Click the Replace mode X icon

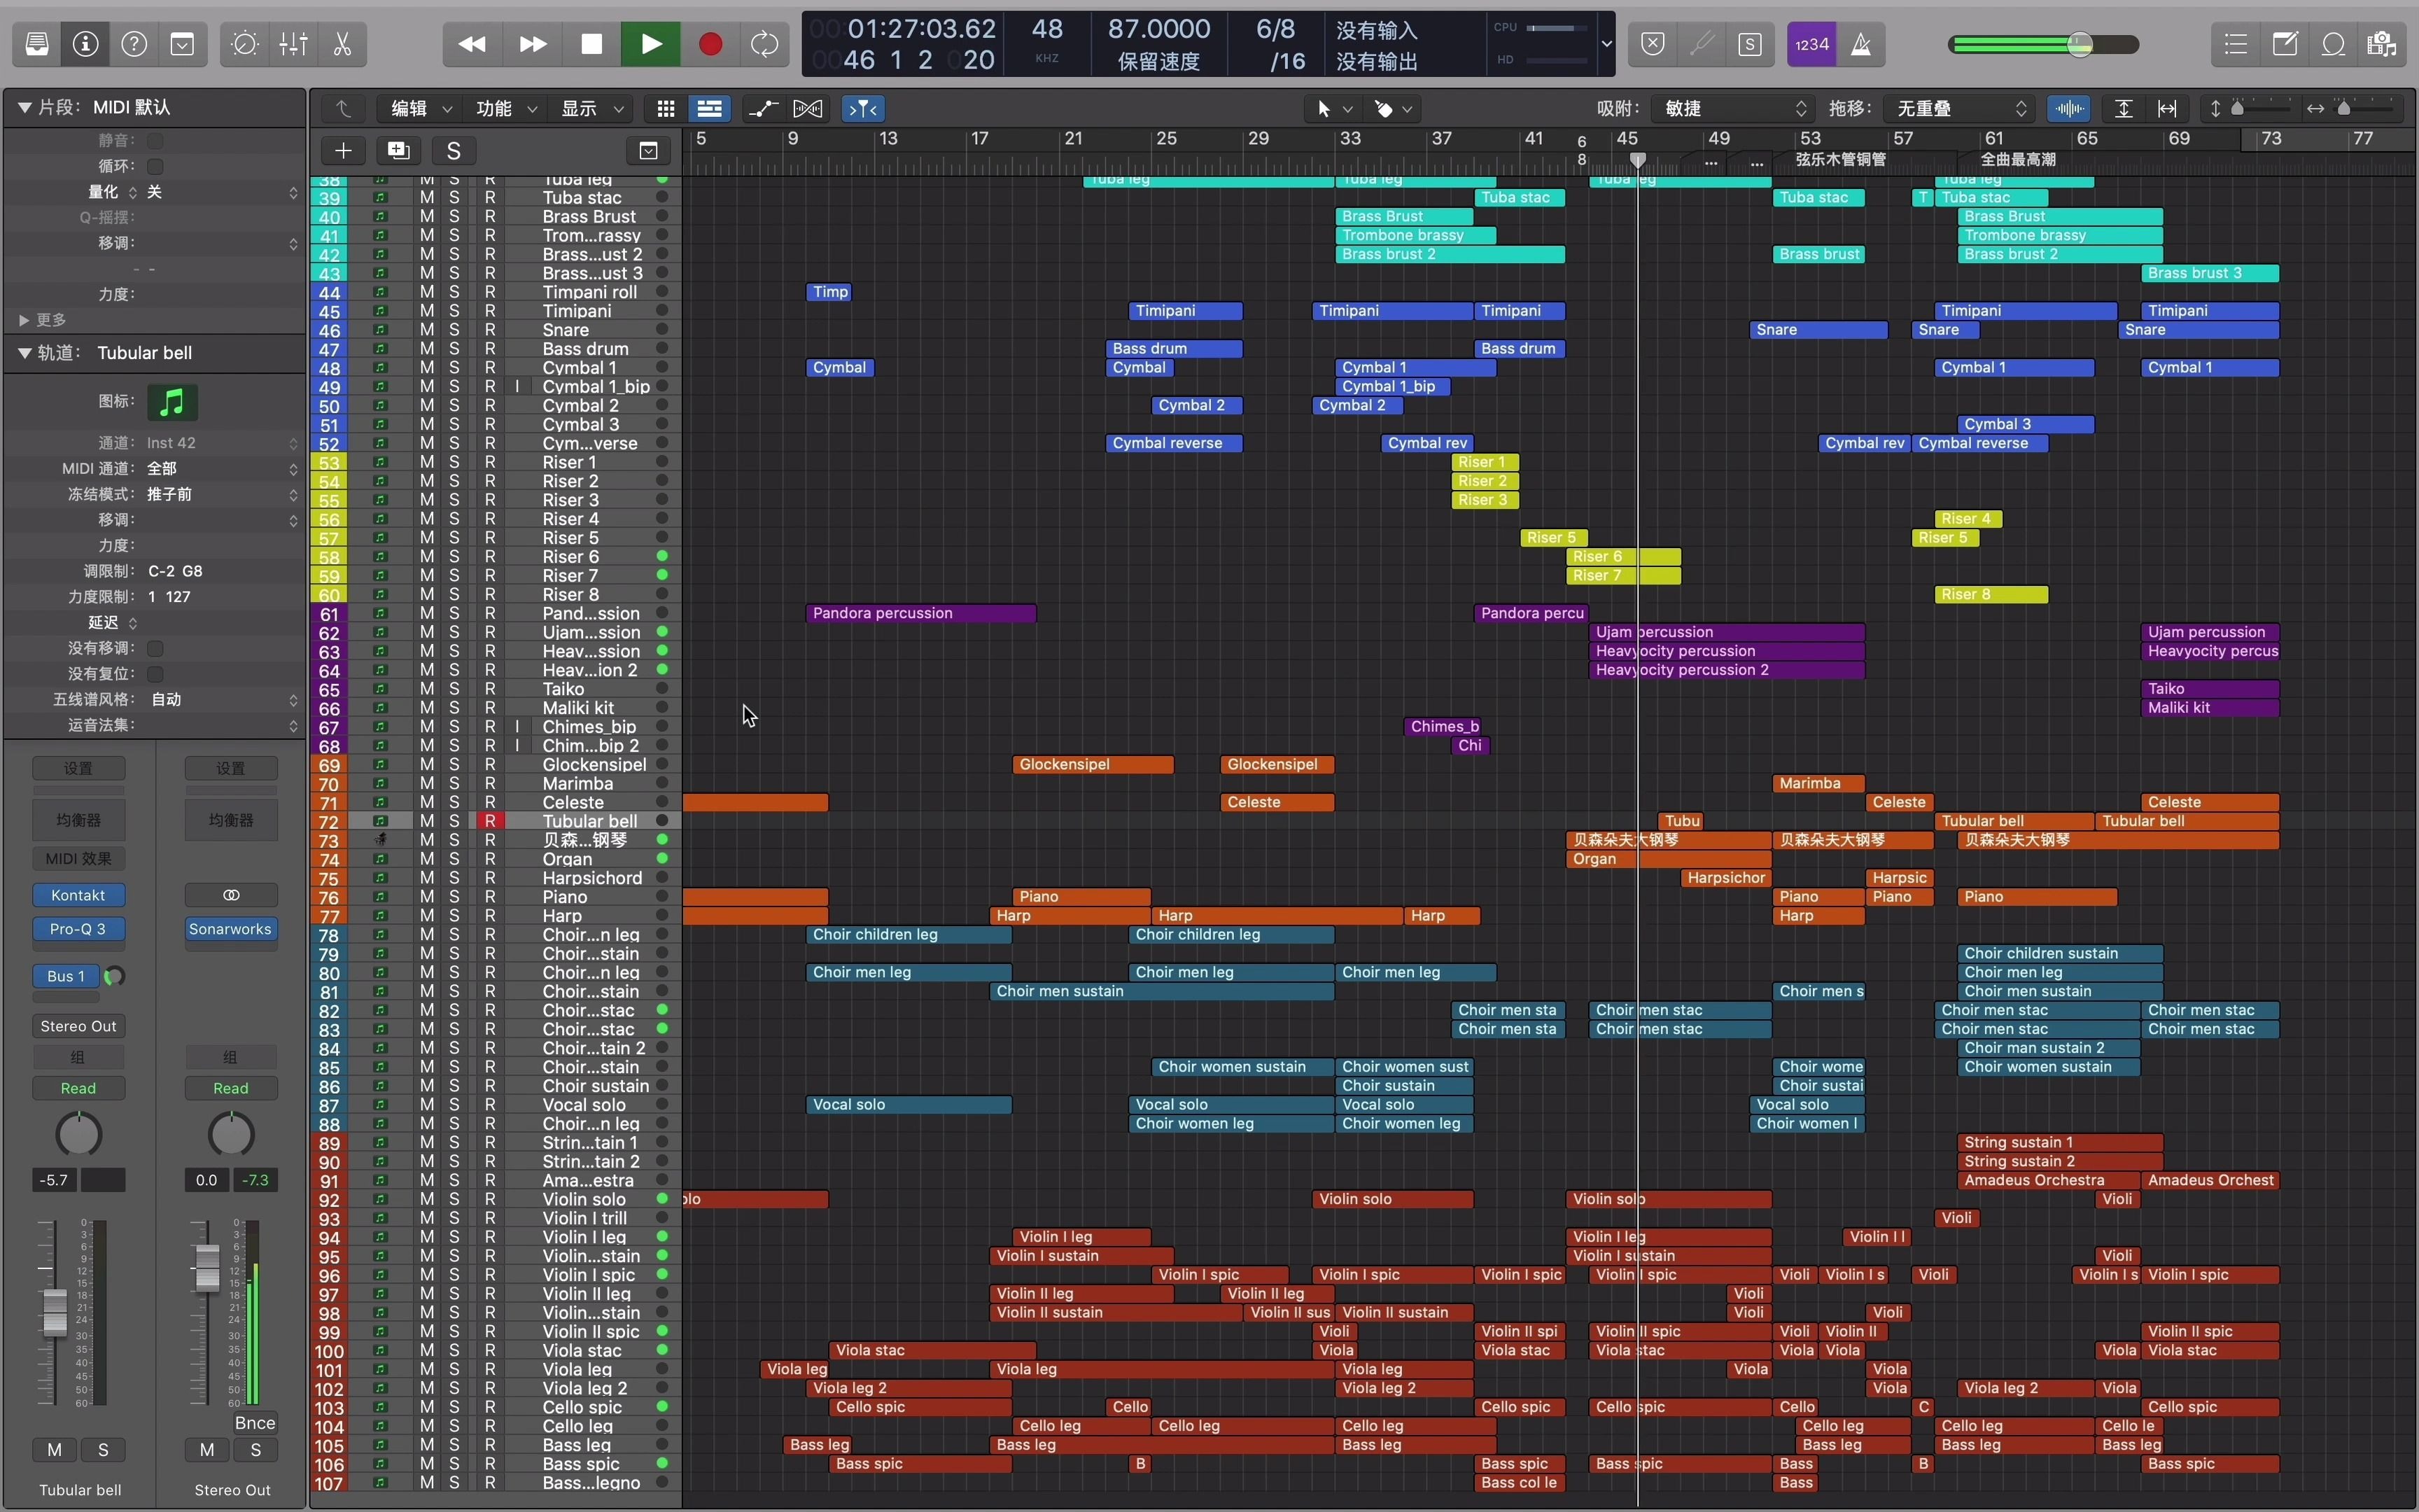pyautogui.click(x=1653, y=44)
